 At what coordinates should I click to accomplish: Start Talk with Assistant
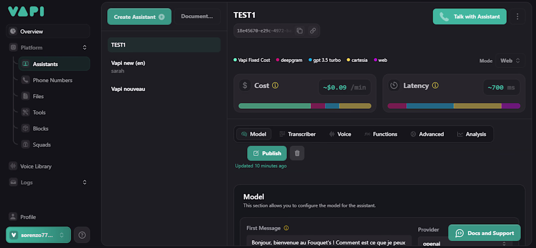pyautogui.click(x=470, y=17)
